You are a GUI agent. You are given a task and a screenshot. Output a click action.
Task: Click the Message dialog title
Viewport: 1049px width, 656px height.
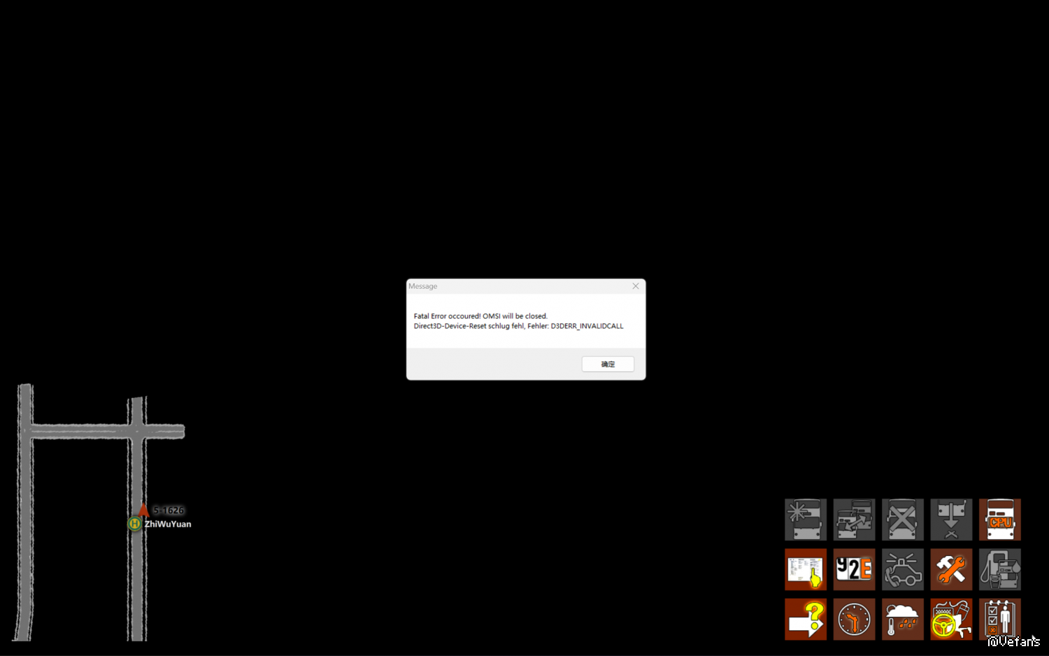(x=423, y=286)
